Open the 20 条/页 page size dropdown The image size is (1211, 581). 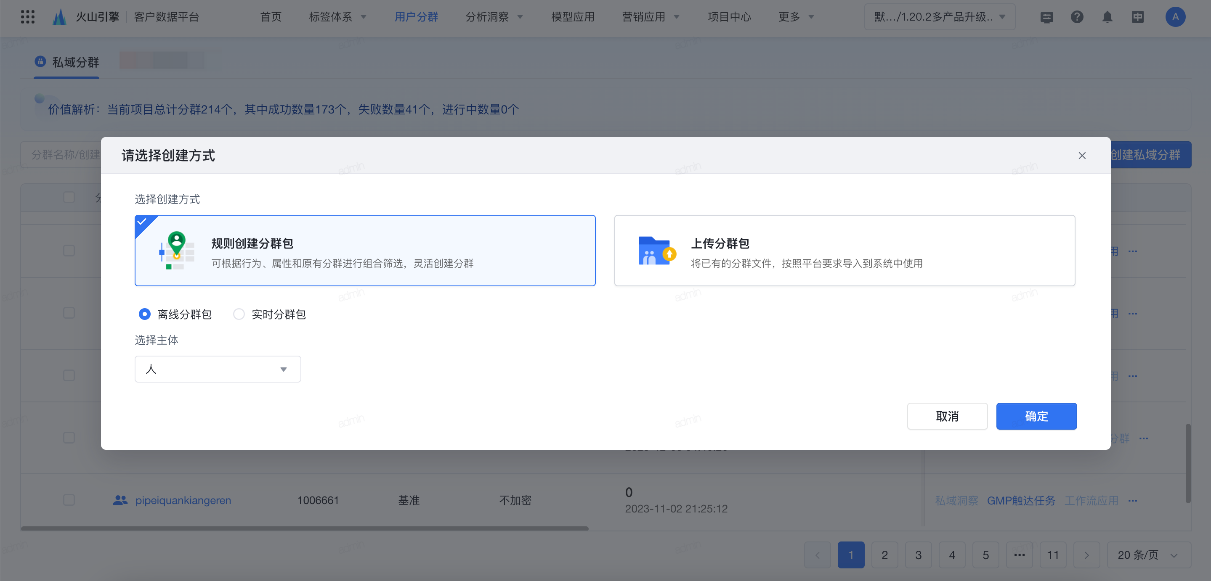pos(1148,555)
